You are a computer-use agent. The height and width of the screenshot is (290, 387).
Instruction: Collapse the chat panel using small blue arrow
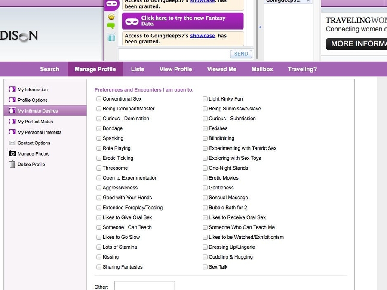click(259, 27)
